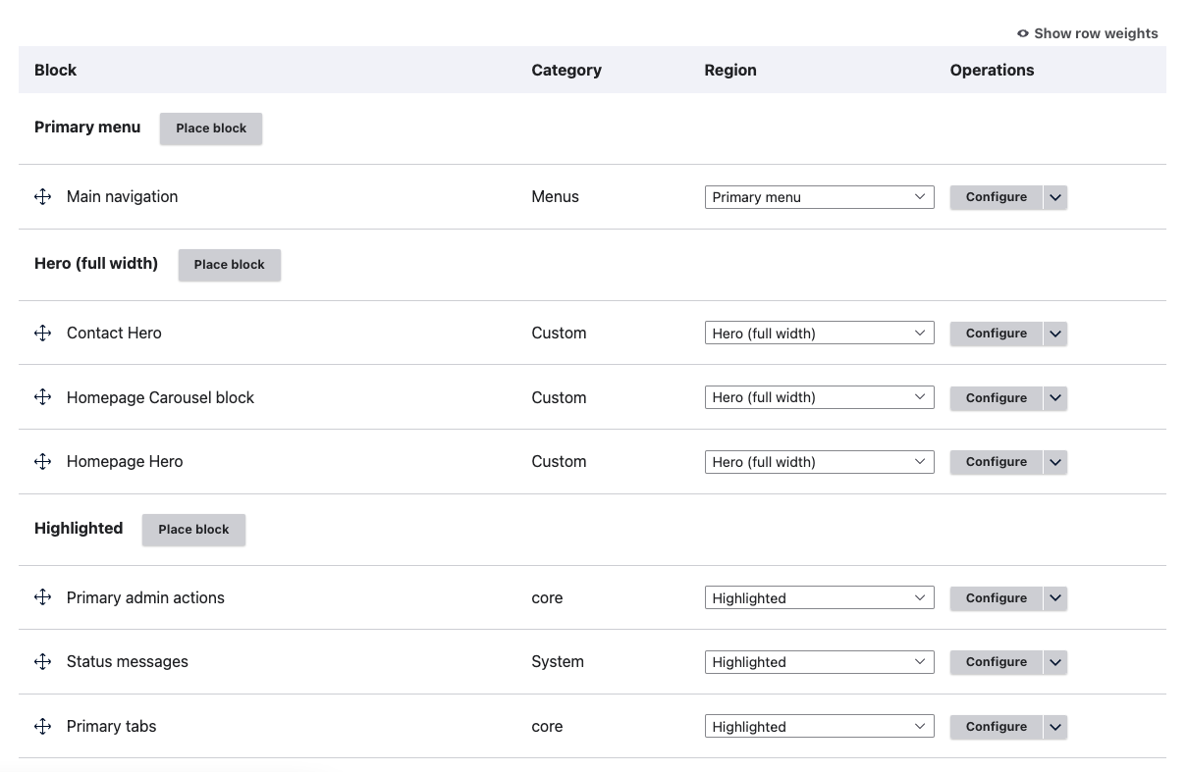Click move handle beside Homepage Carousel block

pyautogui.click(x=42, y=397)
